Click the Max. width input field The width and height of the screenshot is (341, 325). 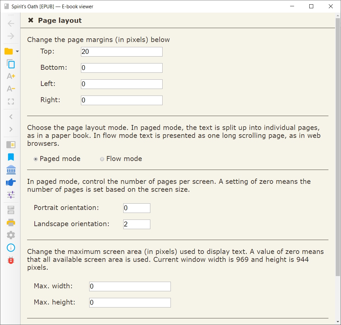[130, 286]
